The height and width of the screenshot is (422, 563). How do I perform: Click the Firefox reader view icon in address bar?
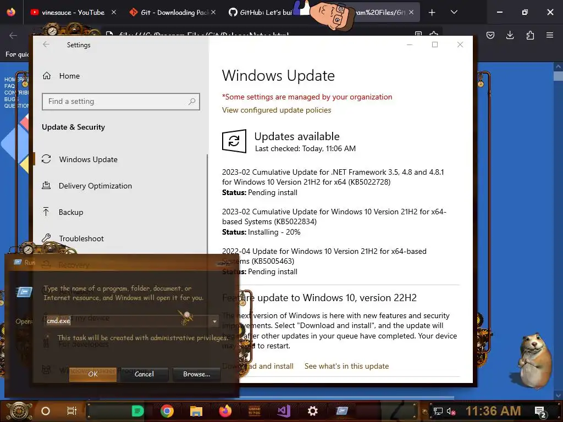click(418, 34)
